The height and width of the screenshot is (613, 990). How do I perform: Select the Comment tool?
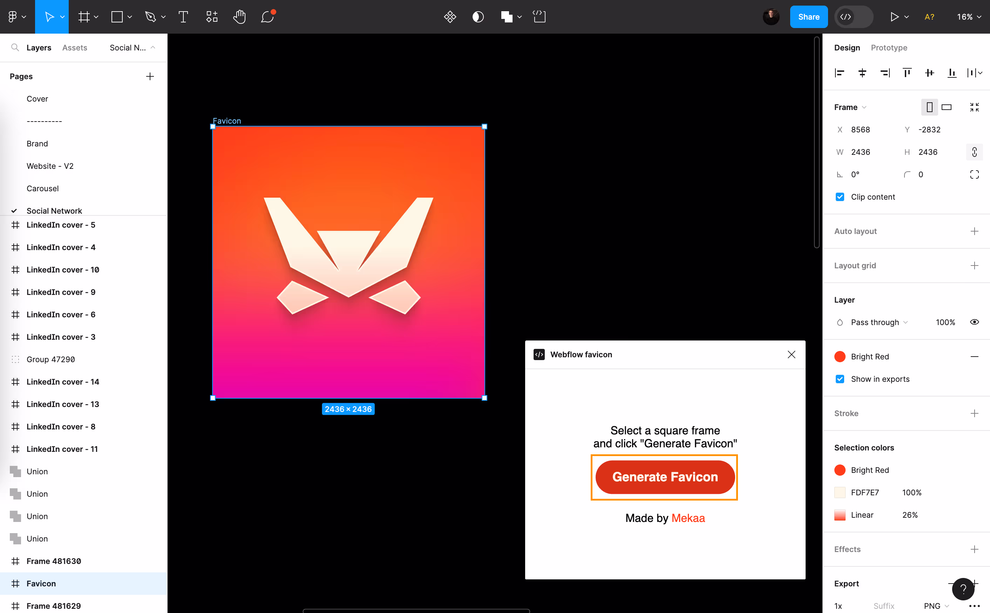point(268,16)
